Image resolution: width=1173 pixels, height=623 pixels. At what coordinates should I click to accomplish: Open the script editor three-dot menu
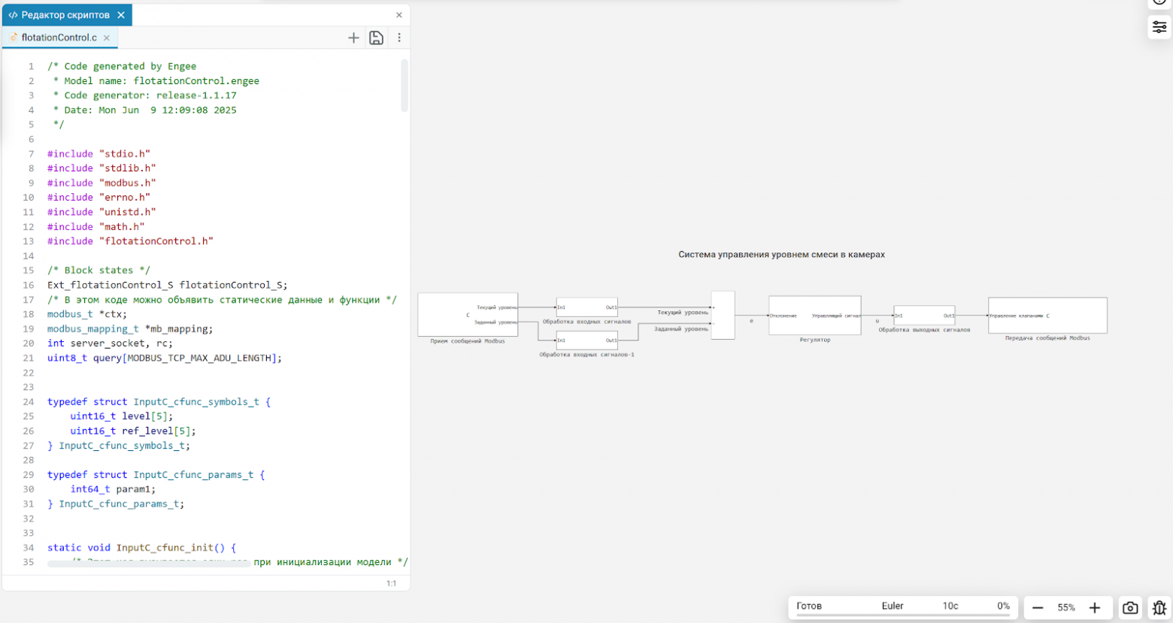[399, 38]
